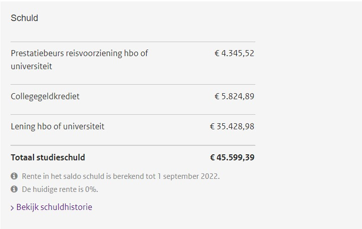The image size is (362, 229).
Task: Click the chevron before Bekijk schuldhistorie
Action: click(12, 208)
